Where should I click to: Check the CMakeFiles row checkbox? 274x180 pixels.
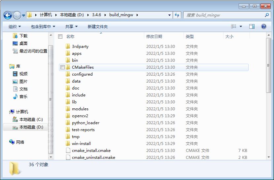(x=62, y=67)
